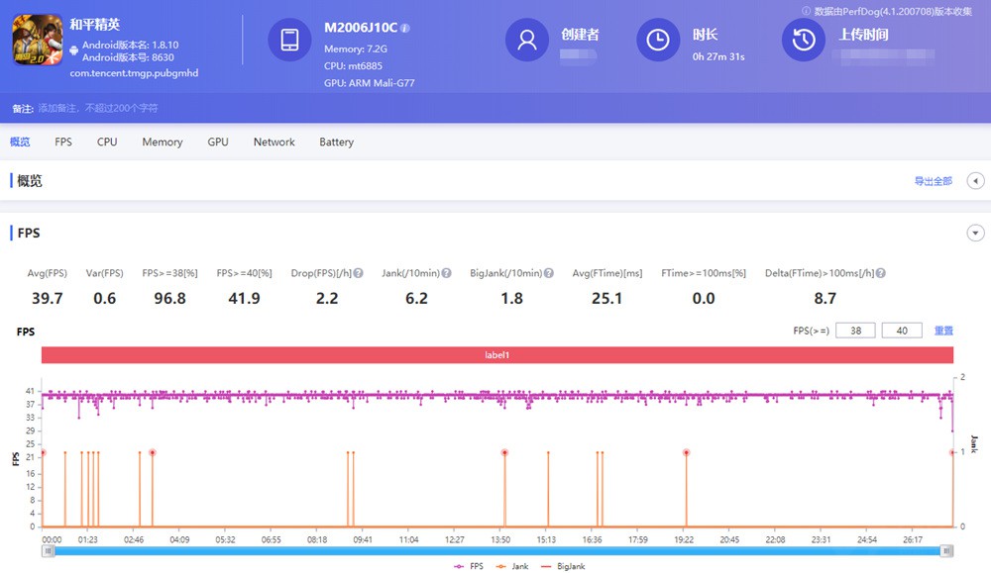Collapse the overview section arrow
The width and height of the screenshot is (991, 573).
point(976,181)
